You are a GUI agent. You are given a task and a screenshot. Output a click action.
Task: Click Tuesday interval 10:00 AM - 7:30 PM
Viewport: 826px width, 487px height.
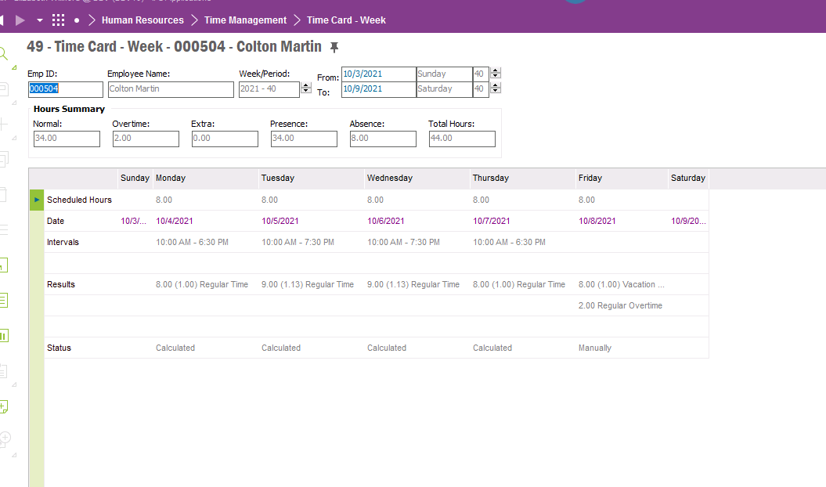point(298,243)
